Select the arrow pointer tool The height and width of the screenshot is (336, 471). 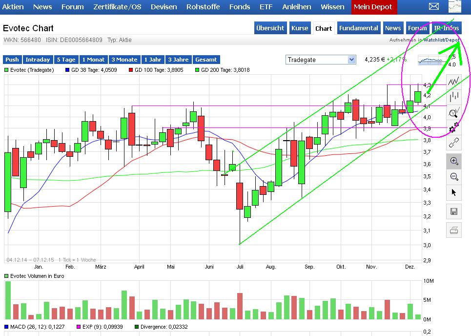[x=453, y=192]
